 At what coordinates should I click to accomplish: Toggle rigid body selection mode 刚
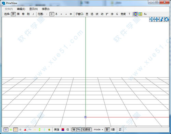[28, 14]
